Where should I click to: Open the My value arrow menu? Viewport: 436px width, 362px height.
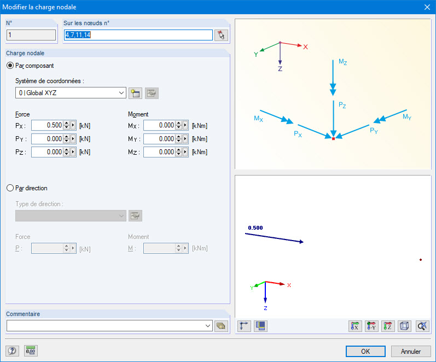tap(185, 138)
